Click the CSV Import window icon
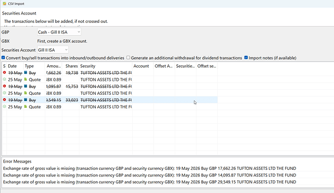This screenshot has height=193, width=334. tap(4, 3)
